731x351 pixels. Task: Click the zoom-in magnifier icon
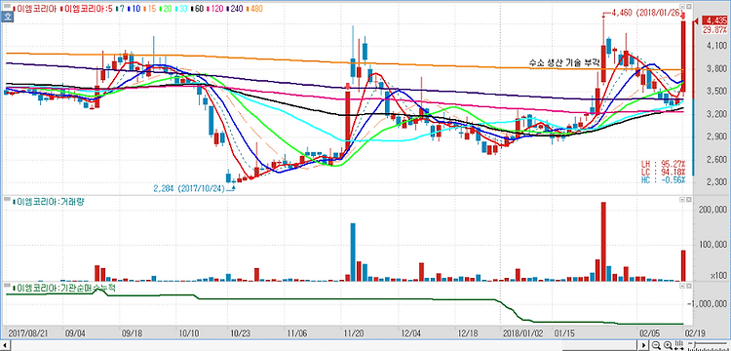click(668, 345)
